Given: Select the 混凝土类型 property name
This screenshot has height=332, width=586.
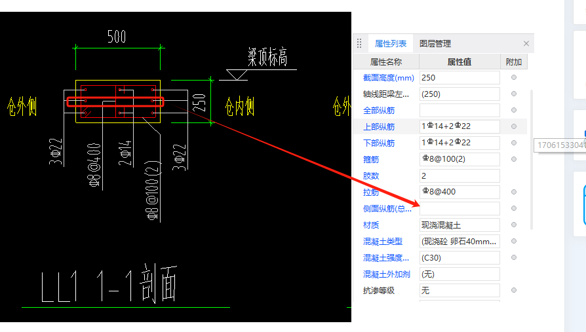Looking at the screenshot, I should click(x=383, y=242).
